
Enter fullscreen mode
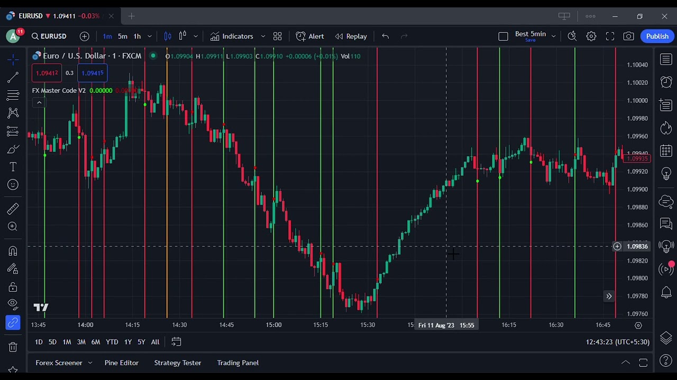[610, 36]
